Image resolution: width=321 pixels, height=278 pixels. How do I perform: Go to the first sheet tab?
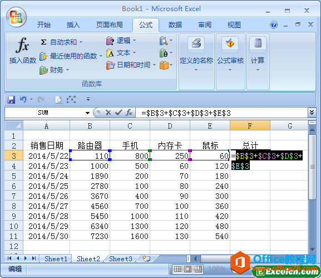tap(9, 259)
